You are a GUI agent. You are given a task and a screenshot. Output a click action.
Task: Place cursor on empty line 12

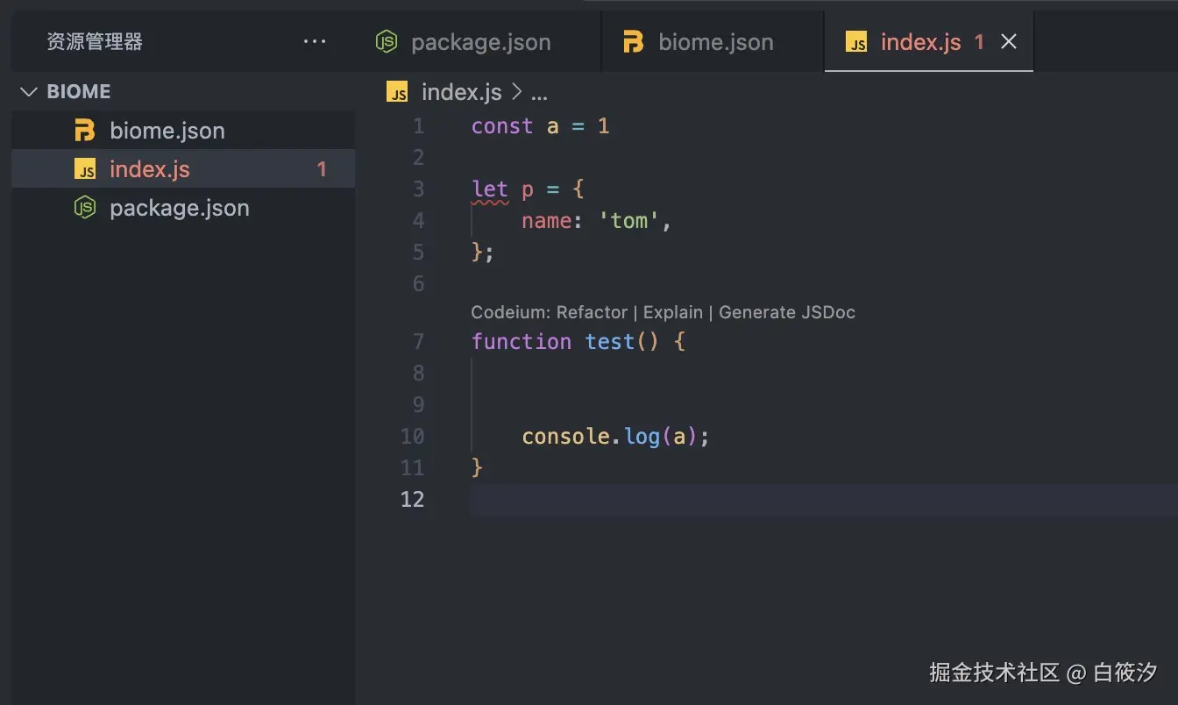(x=824, y=499)
